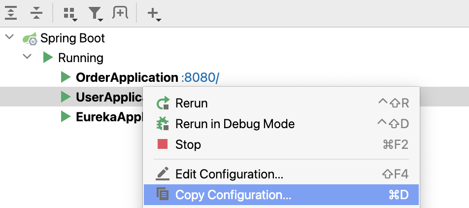This screenshot has height=208, width=469.
Task: Open the Add Service plus dropdown
Action: [x=154, y=14]
